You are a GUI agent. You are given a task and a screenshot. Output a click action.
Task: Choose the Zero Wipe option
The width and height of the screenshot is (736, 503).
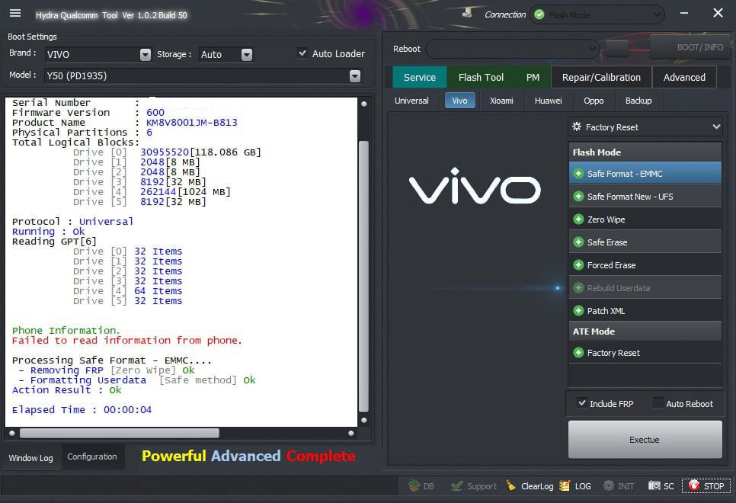point(645,219)
